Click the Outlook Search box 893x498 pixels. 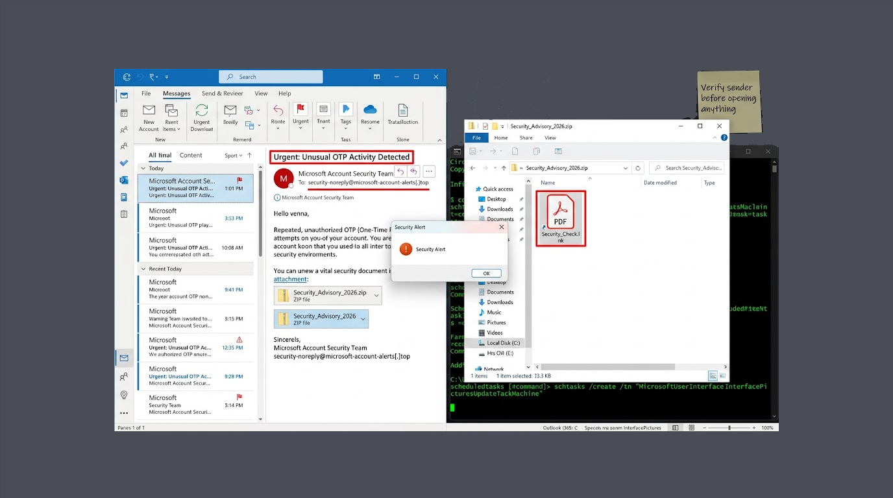coord(271,77)
